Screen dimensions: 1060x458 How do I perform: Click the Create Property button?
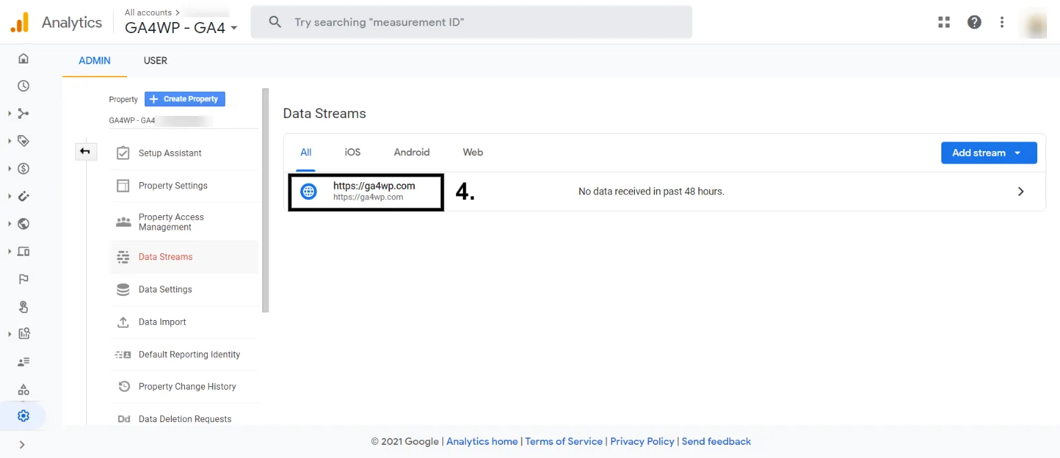coord(184,99)
